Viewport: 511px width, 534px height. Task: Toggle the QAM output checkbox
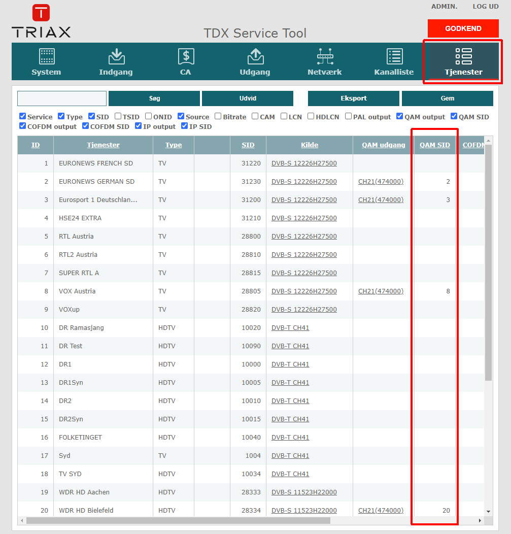[400, 116]
